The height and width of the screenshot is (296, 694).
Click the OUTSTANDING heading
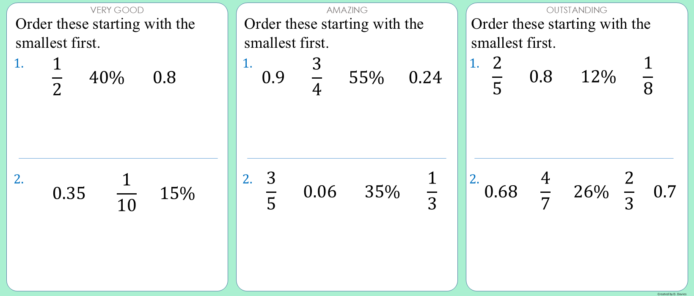pyautogui.click(x=576, y=10)
